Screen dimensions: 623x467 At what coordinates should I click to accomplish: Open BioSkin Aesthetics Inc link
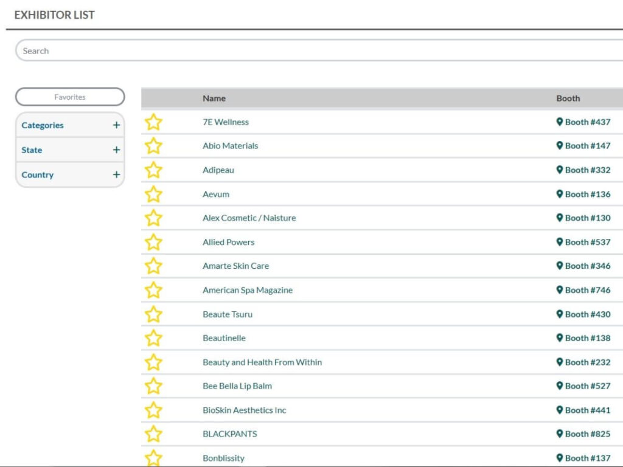pos(245,410)
